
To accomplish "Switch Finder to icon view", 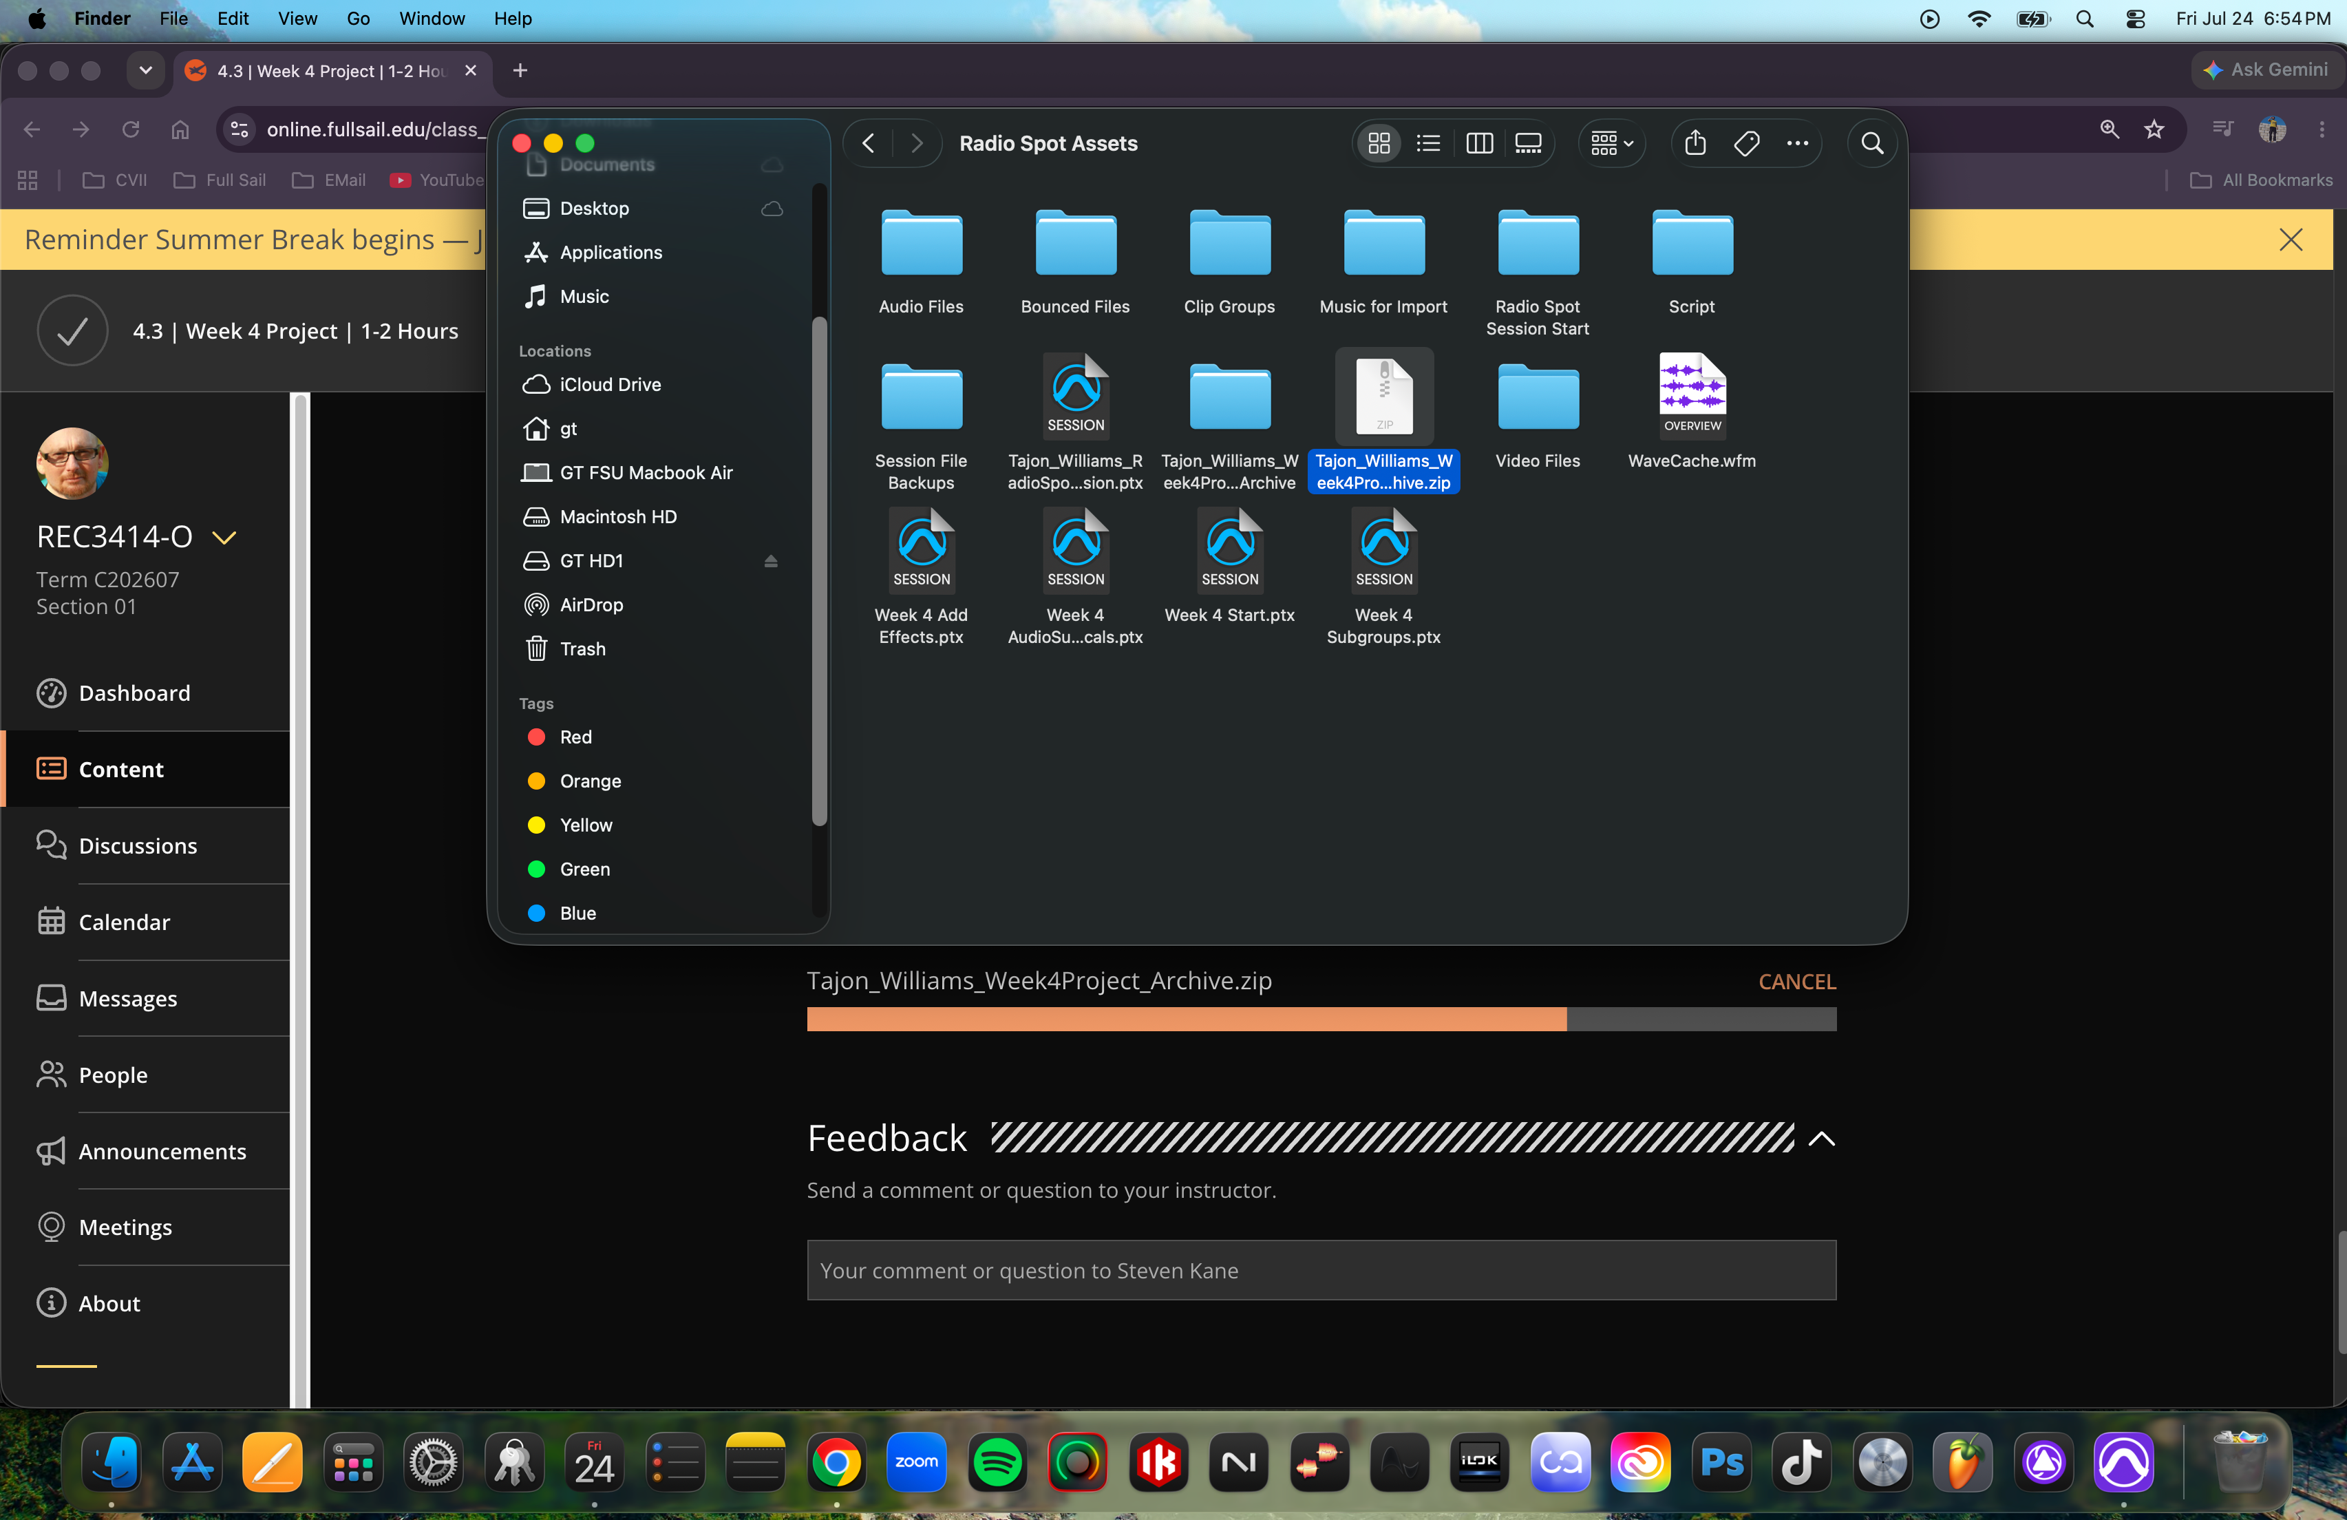I will [x=1379, y=144].
